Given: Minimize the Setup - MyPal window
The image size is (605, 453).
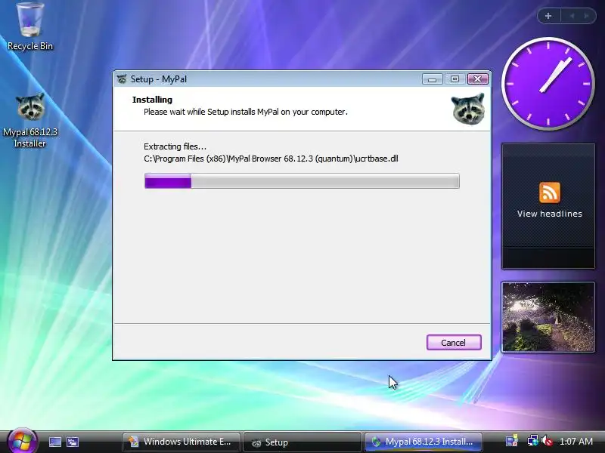Looking at the screenshot, I should point(432,79).
